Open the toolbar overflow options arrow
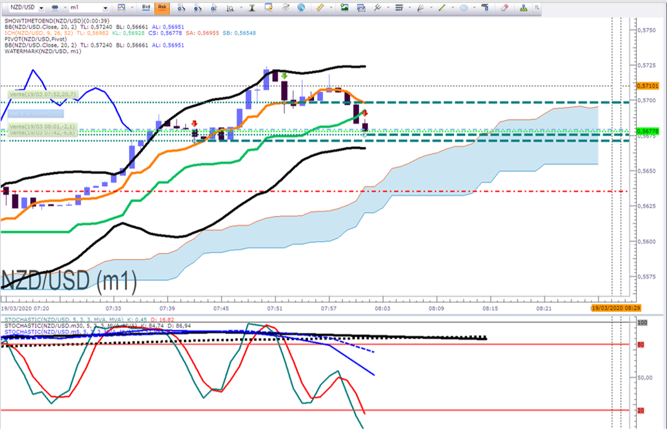 pyautogui.click(x=537, y=7)
